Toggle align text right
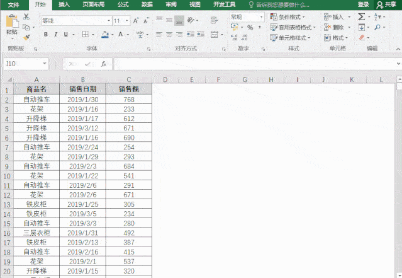This screenshot has height=278, width=402. coord(179,34)
